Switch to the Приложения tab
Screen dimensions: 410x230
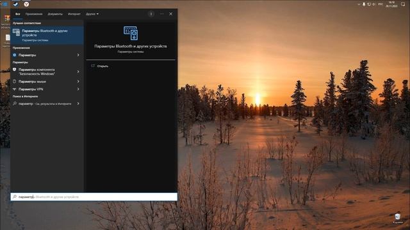34,14
